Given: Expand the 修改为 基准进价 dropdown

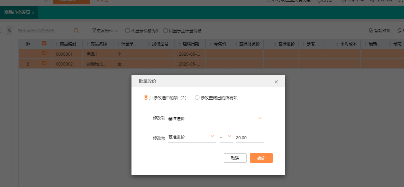Looking at the screenshot, I should tap(192, 138).
